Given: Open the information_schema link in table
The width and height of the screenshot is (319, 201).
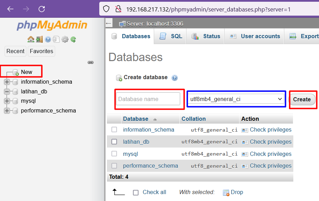Looking at the screenshot, I should 149,129.
